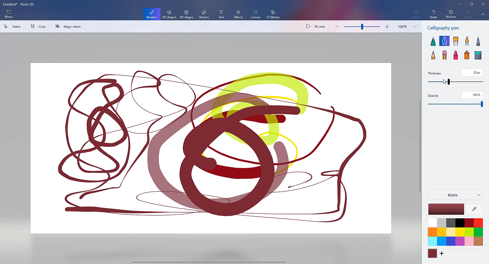Click the Opacity value field
This screenshot has width=489, height=264.
tap(472, 95)
